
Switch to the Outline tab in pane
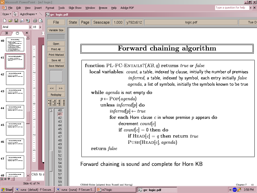coord(7,33)
